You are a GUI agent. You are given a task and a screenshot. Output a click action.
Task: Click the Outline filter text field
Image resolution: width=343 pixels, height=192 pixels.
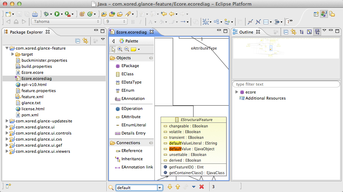point(286,84)
